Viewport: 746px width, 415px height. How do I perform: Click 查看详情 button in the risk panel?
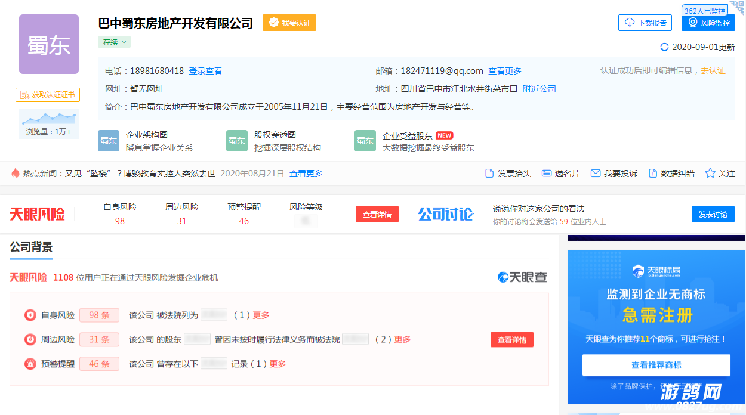click(512, 339)
